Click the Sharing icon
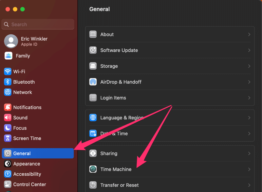The width and height of the screenshot is (262, 192). 93,153
